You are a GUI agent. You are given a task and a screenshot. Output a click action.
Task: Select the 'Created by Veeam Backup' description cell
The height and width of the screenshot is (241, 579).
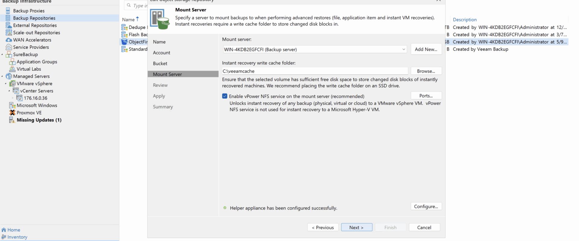pyautogui.click(x=480, y=49)
